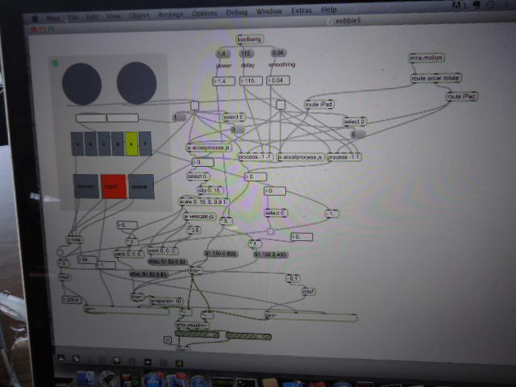Image resolution: width=516 pixels, height=387 pixels.
Task: Toggle the box left of select 0
Action: click(x=195, y=106)
